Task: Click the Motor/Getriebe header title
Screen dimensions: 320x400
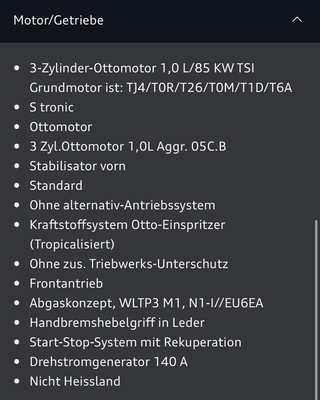Action: click(x=59, y=20)
